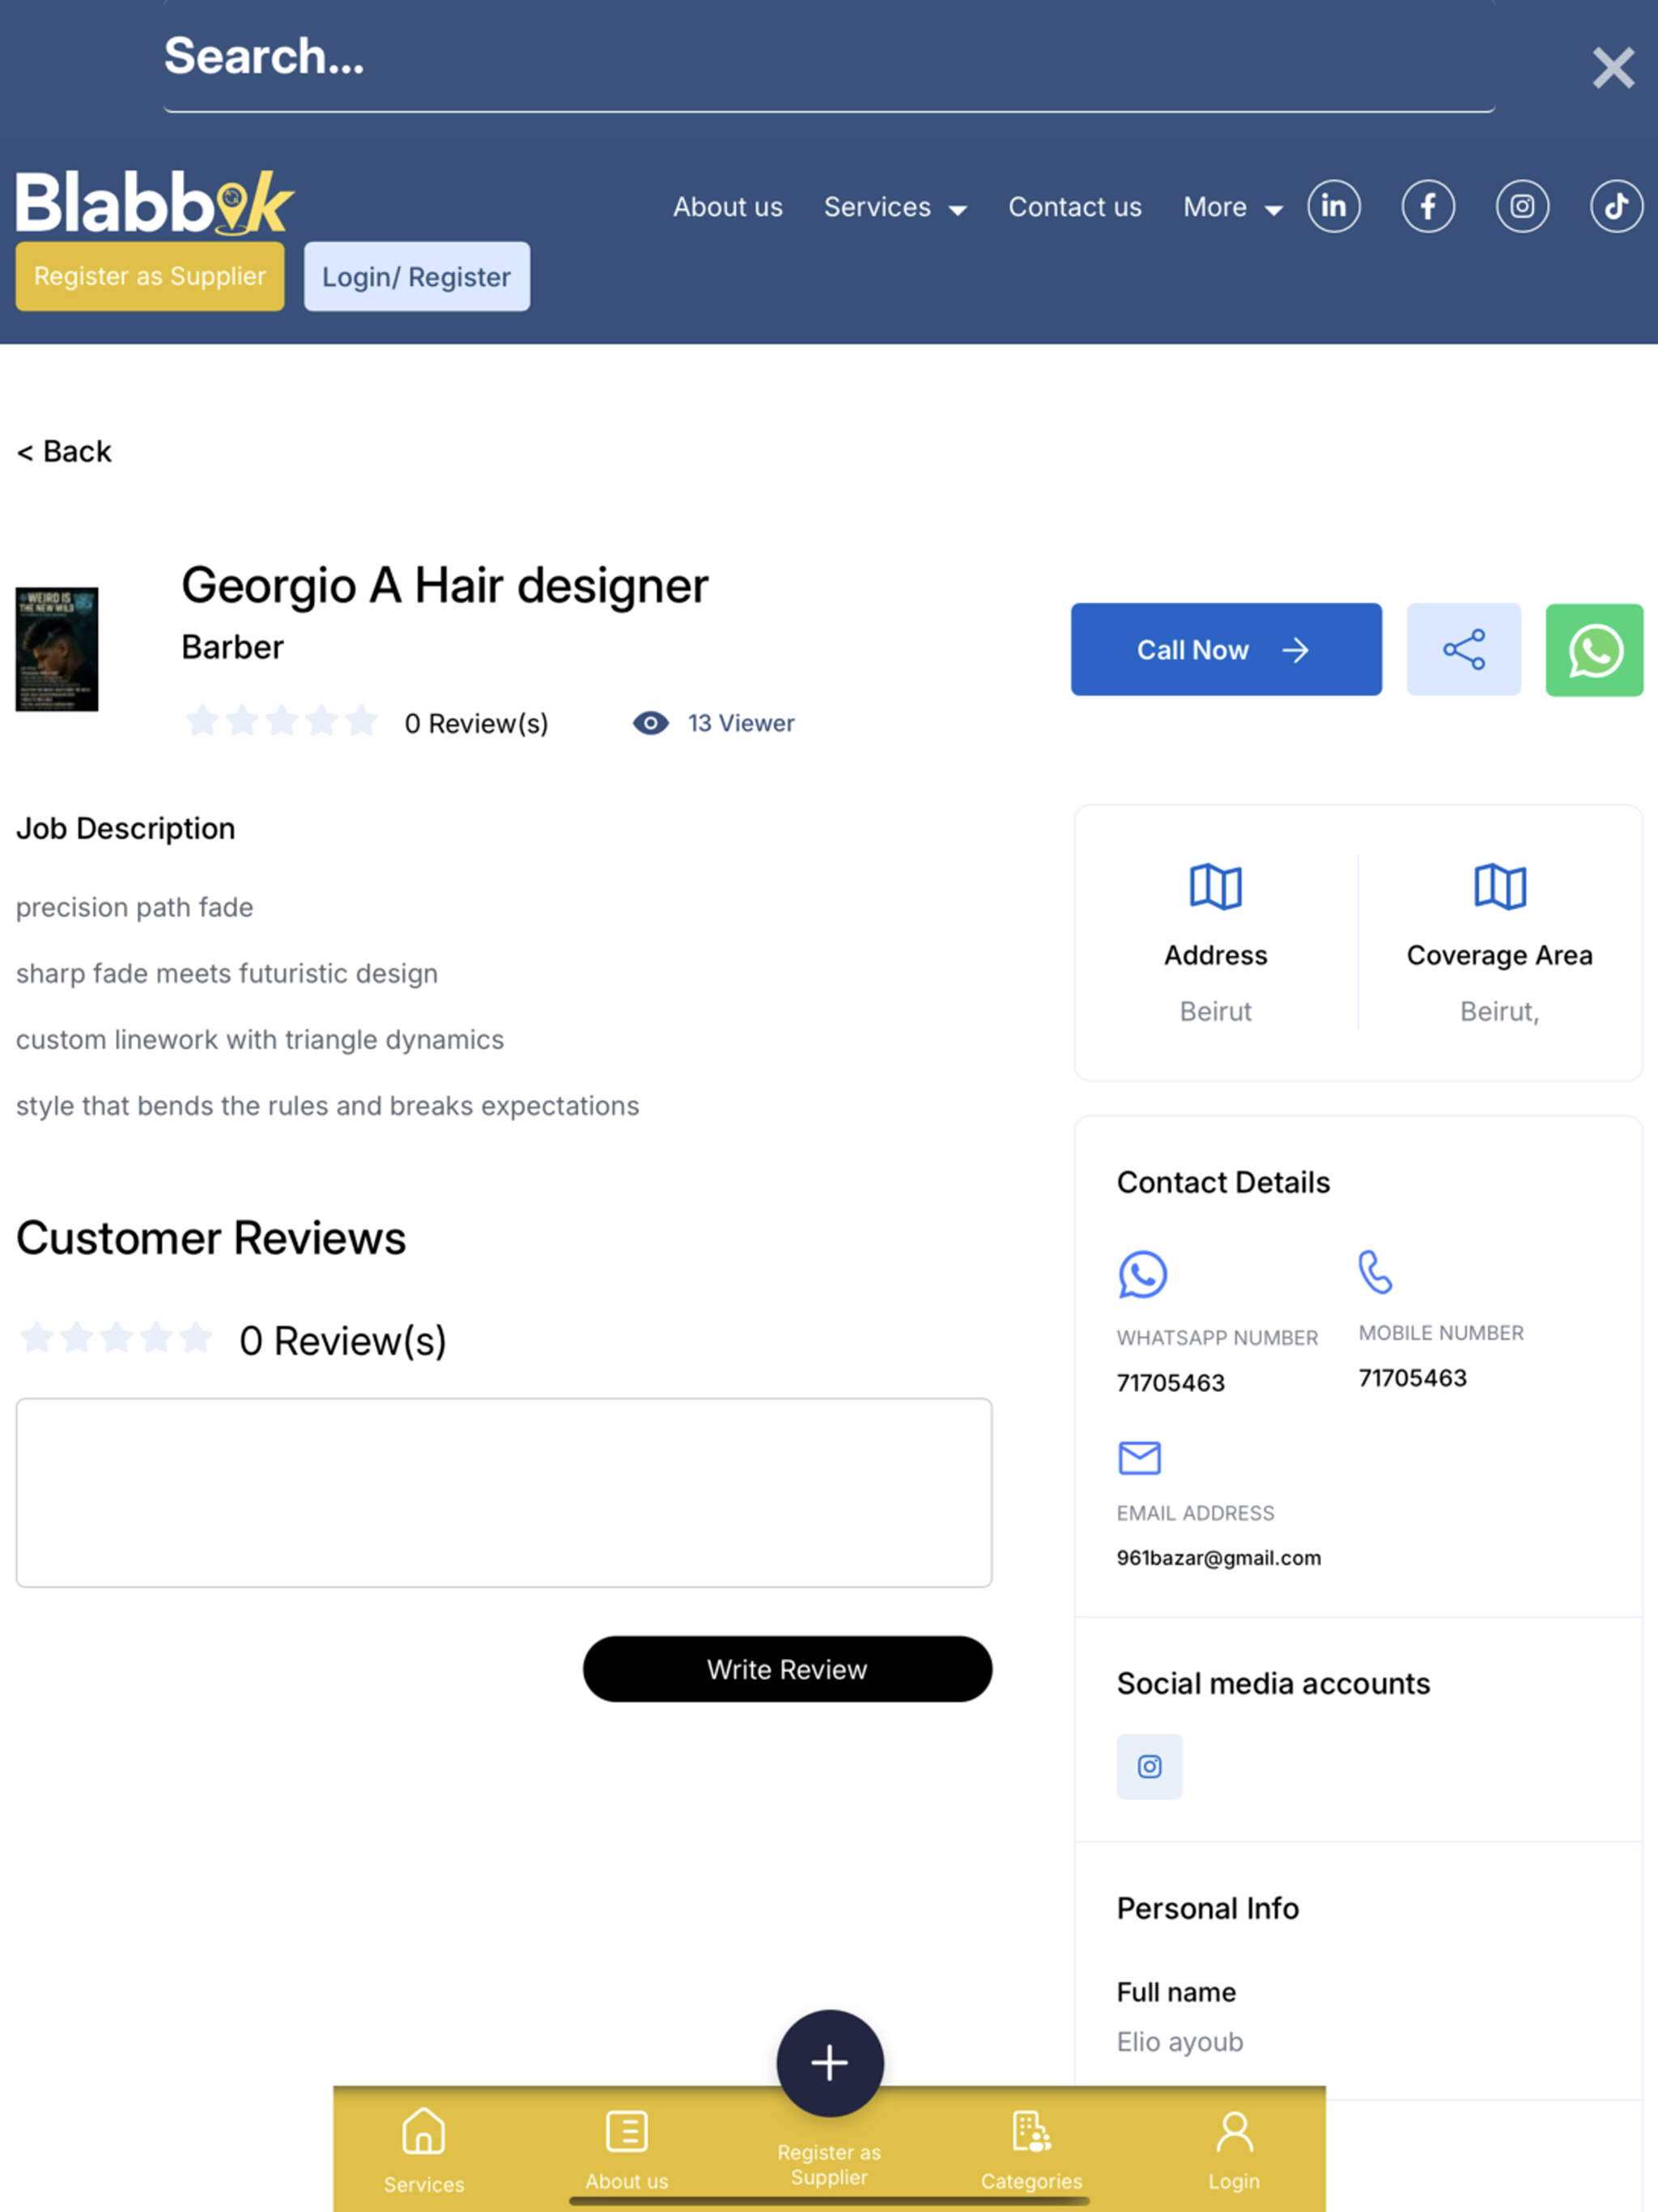Tap the round plus button
Viewport: 1658px width, 2212px height.
coord(829,2062)
